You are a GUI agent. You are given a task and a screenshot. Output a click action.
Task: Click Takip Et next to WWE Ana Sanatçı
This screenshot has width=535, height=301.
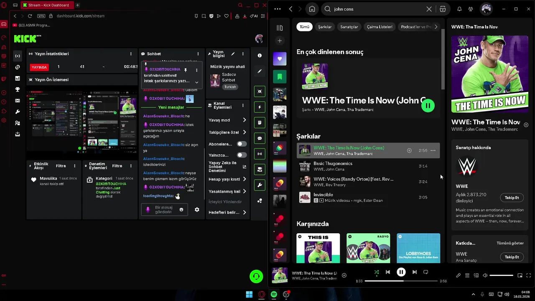point(512,257)
